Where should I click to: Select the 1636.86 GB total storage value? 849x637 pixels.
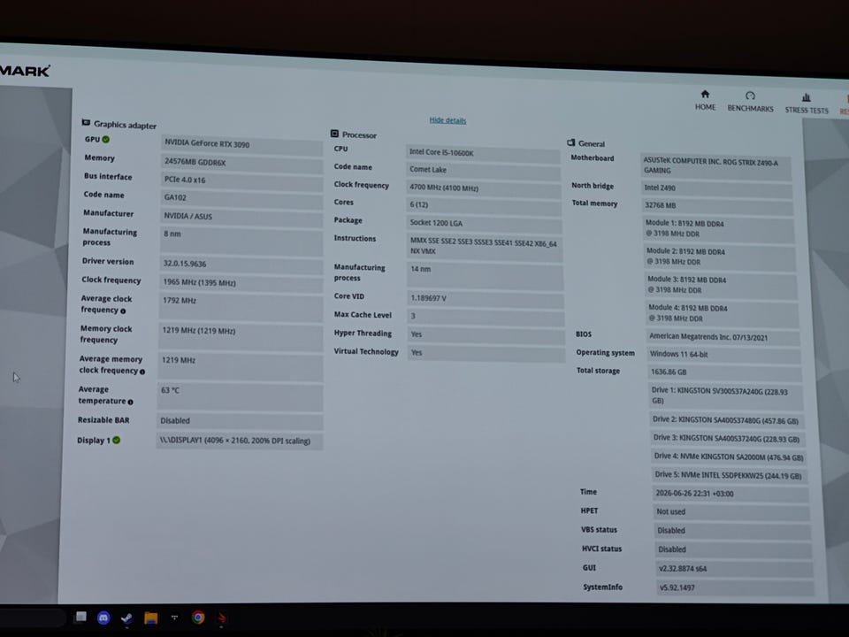[725, 372]
